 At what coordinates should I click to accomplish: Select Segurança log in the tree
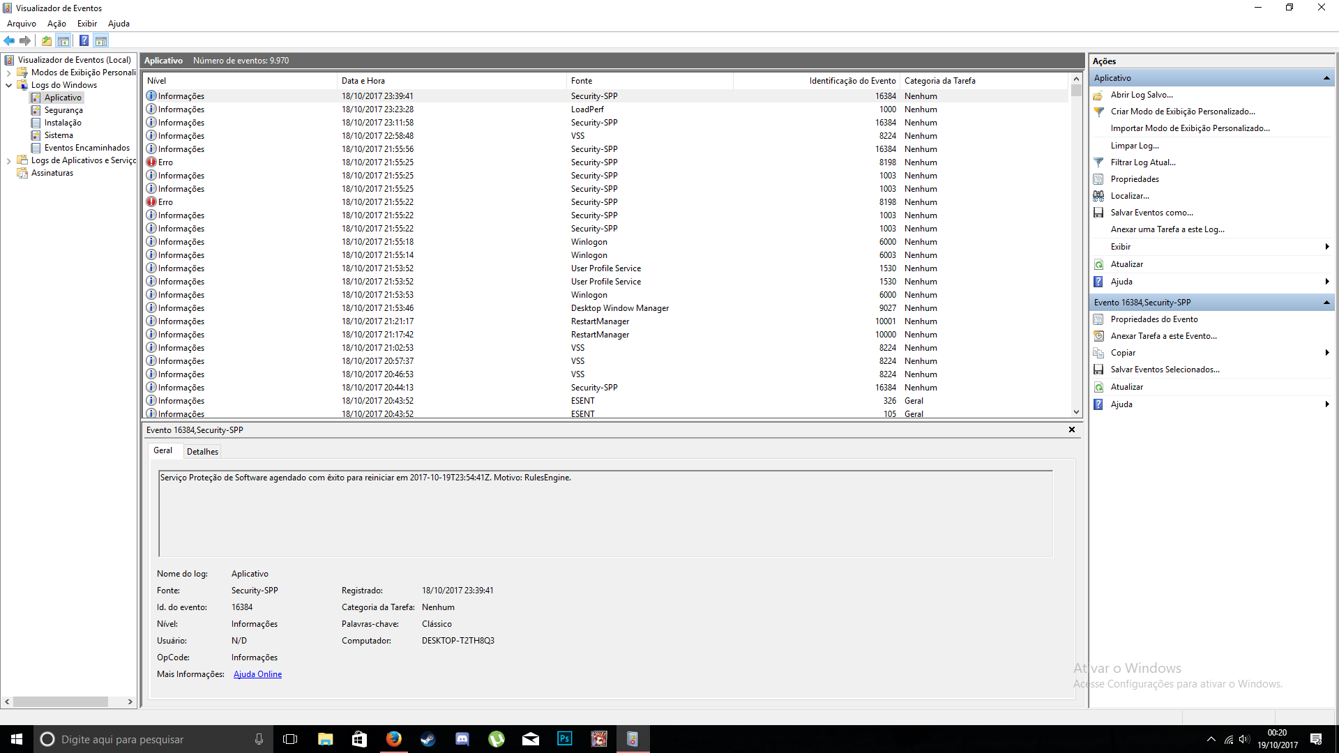click(63, 110)
